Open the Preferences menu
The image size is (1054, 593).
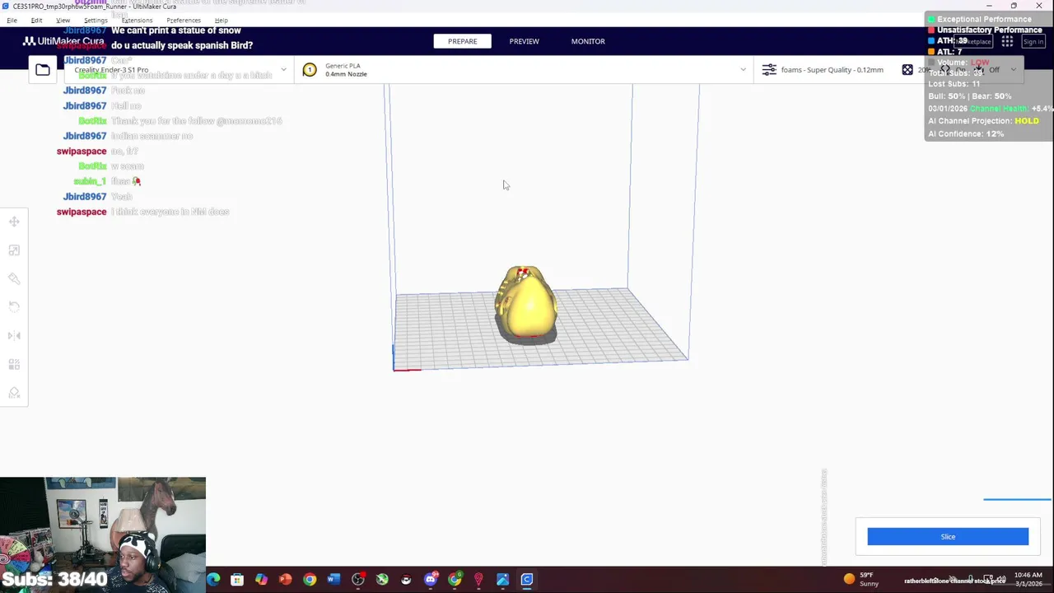pos(183,20)
